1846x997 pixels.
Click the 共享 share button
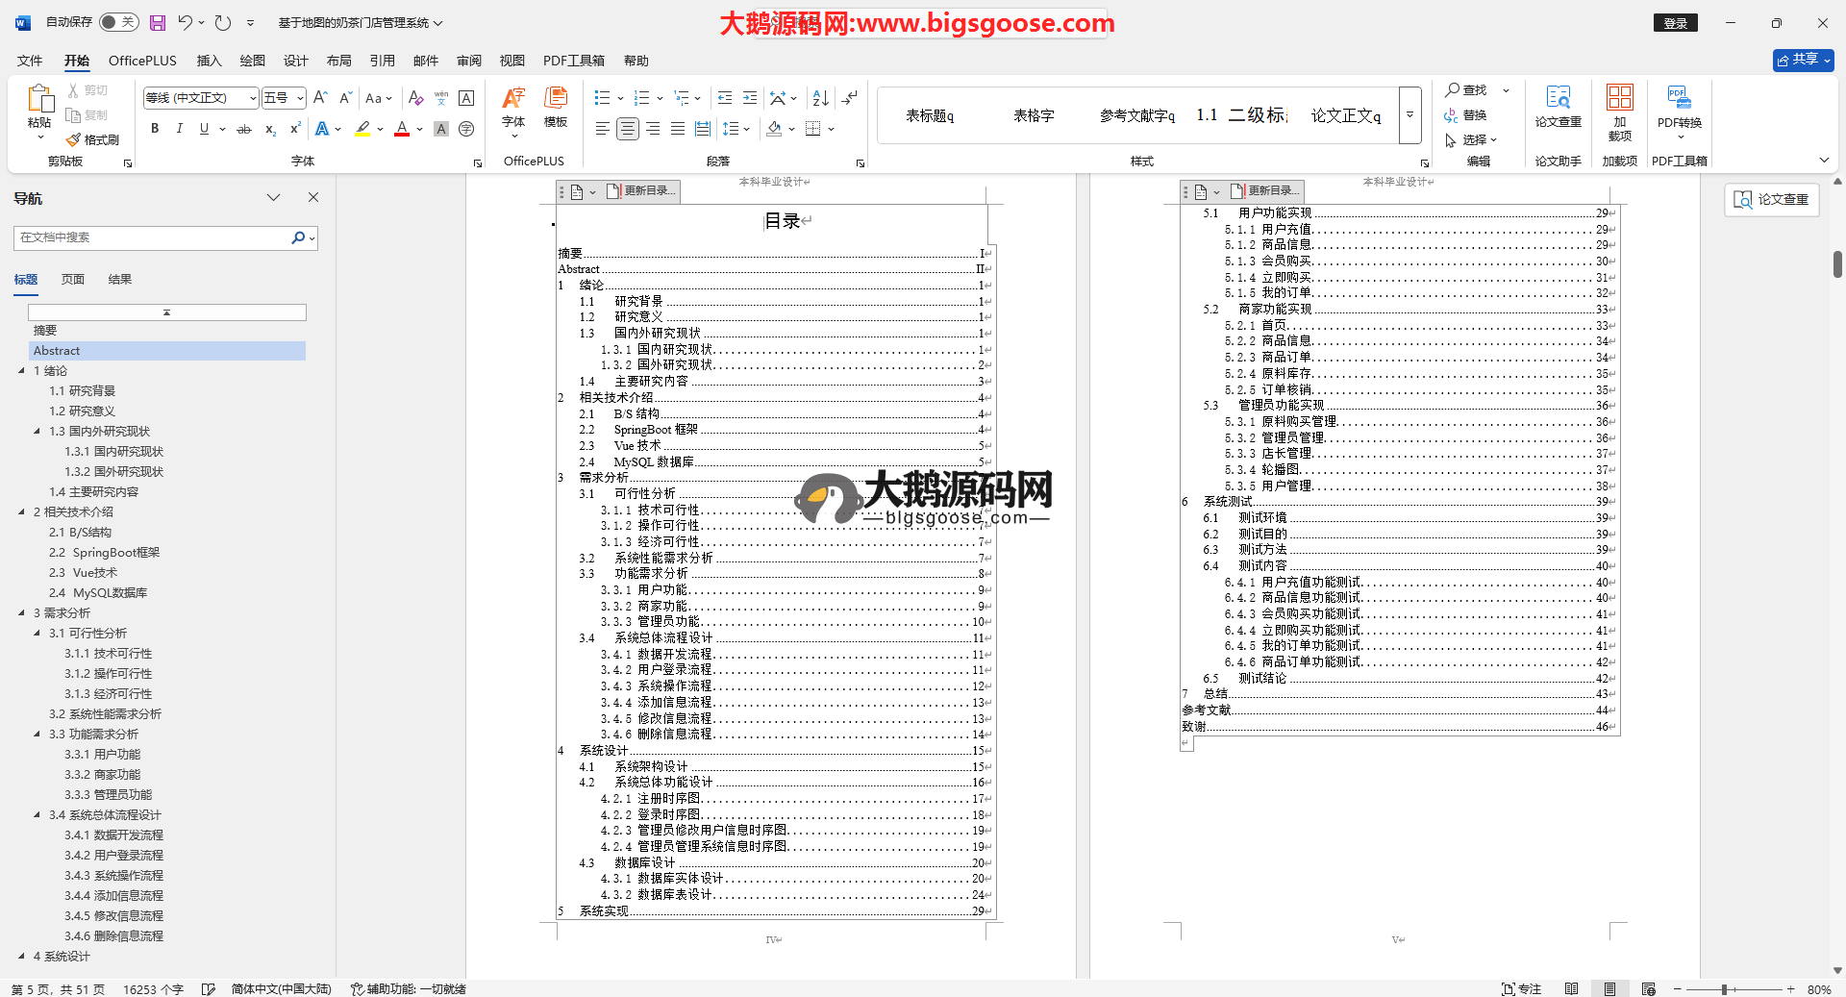click(x=1803, y=60)
